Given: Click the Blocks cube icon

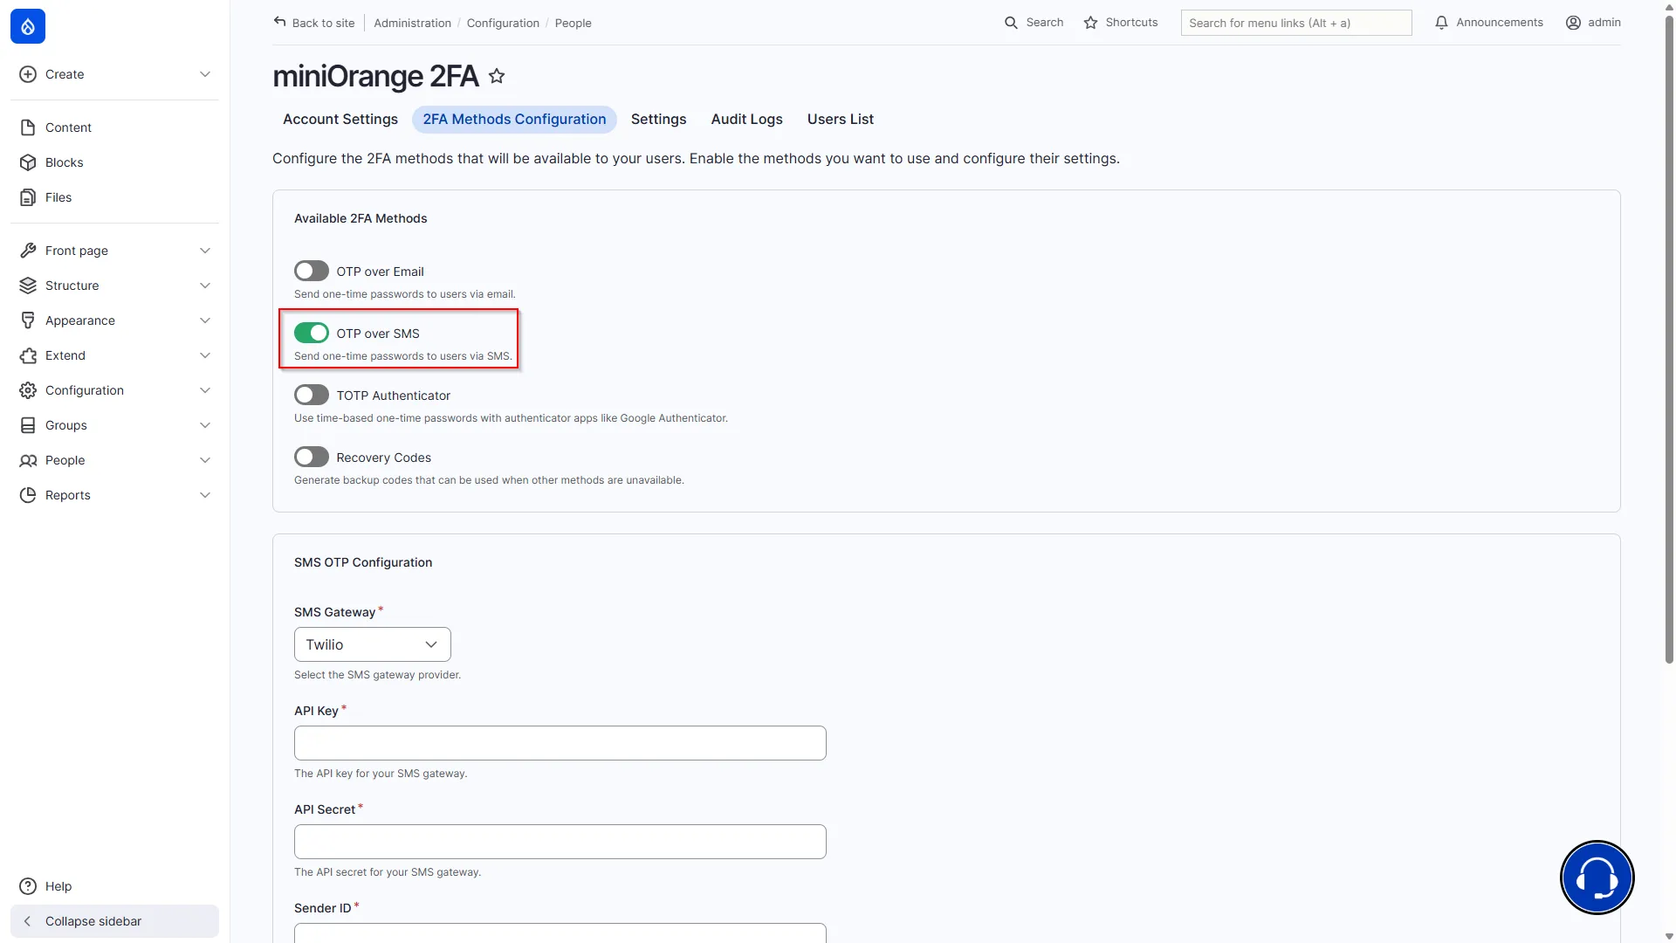Looking at the screenshot, I should click(28, 162).
